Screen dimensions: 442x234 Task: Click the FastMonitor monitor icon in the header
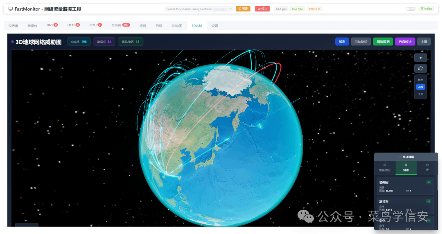(x=10, y=9)
